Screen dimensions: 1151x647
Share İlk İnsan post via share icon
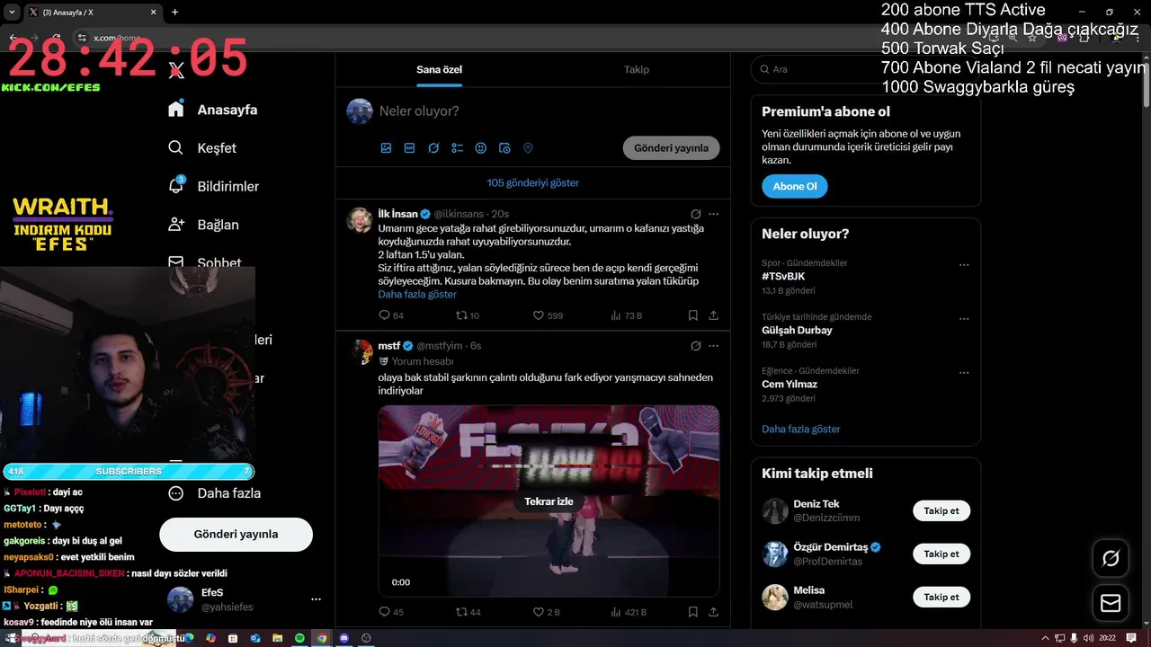point(713,315)
